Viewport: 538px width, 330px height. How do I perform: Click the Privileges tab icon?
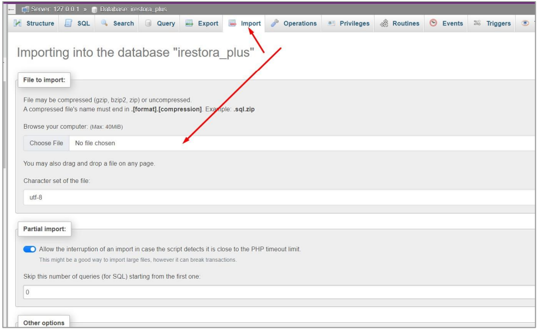pos(331,24)
